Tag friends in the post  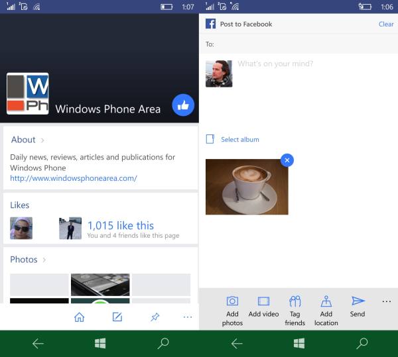pyautogui.click(x=295, y=311)
